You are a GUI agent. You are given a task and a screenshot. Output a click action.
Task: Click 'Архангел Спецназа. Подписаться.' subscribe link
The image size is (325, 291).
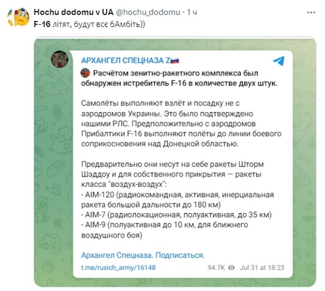[x=143, y=255]
